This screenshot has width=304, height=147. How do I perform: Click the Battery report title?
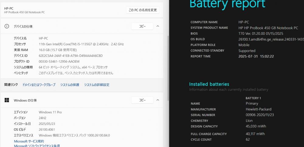pyautogui.click(x=227, y=4)
